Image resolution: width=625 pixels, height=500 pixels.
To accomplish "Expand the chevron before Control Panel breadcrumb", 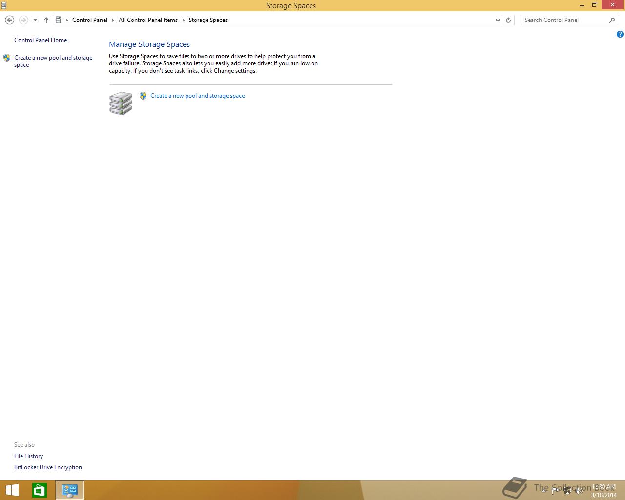I will pyautogui.click(x=67, y=20).
